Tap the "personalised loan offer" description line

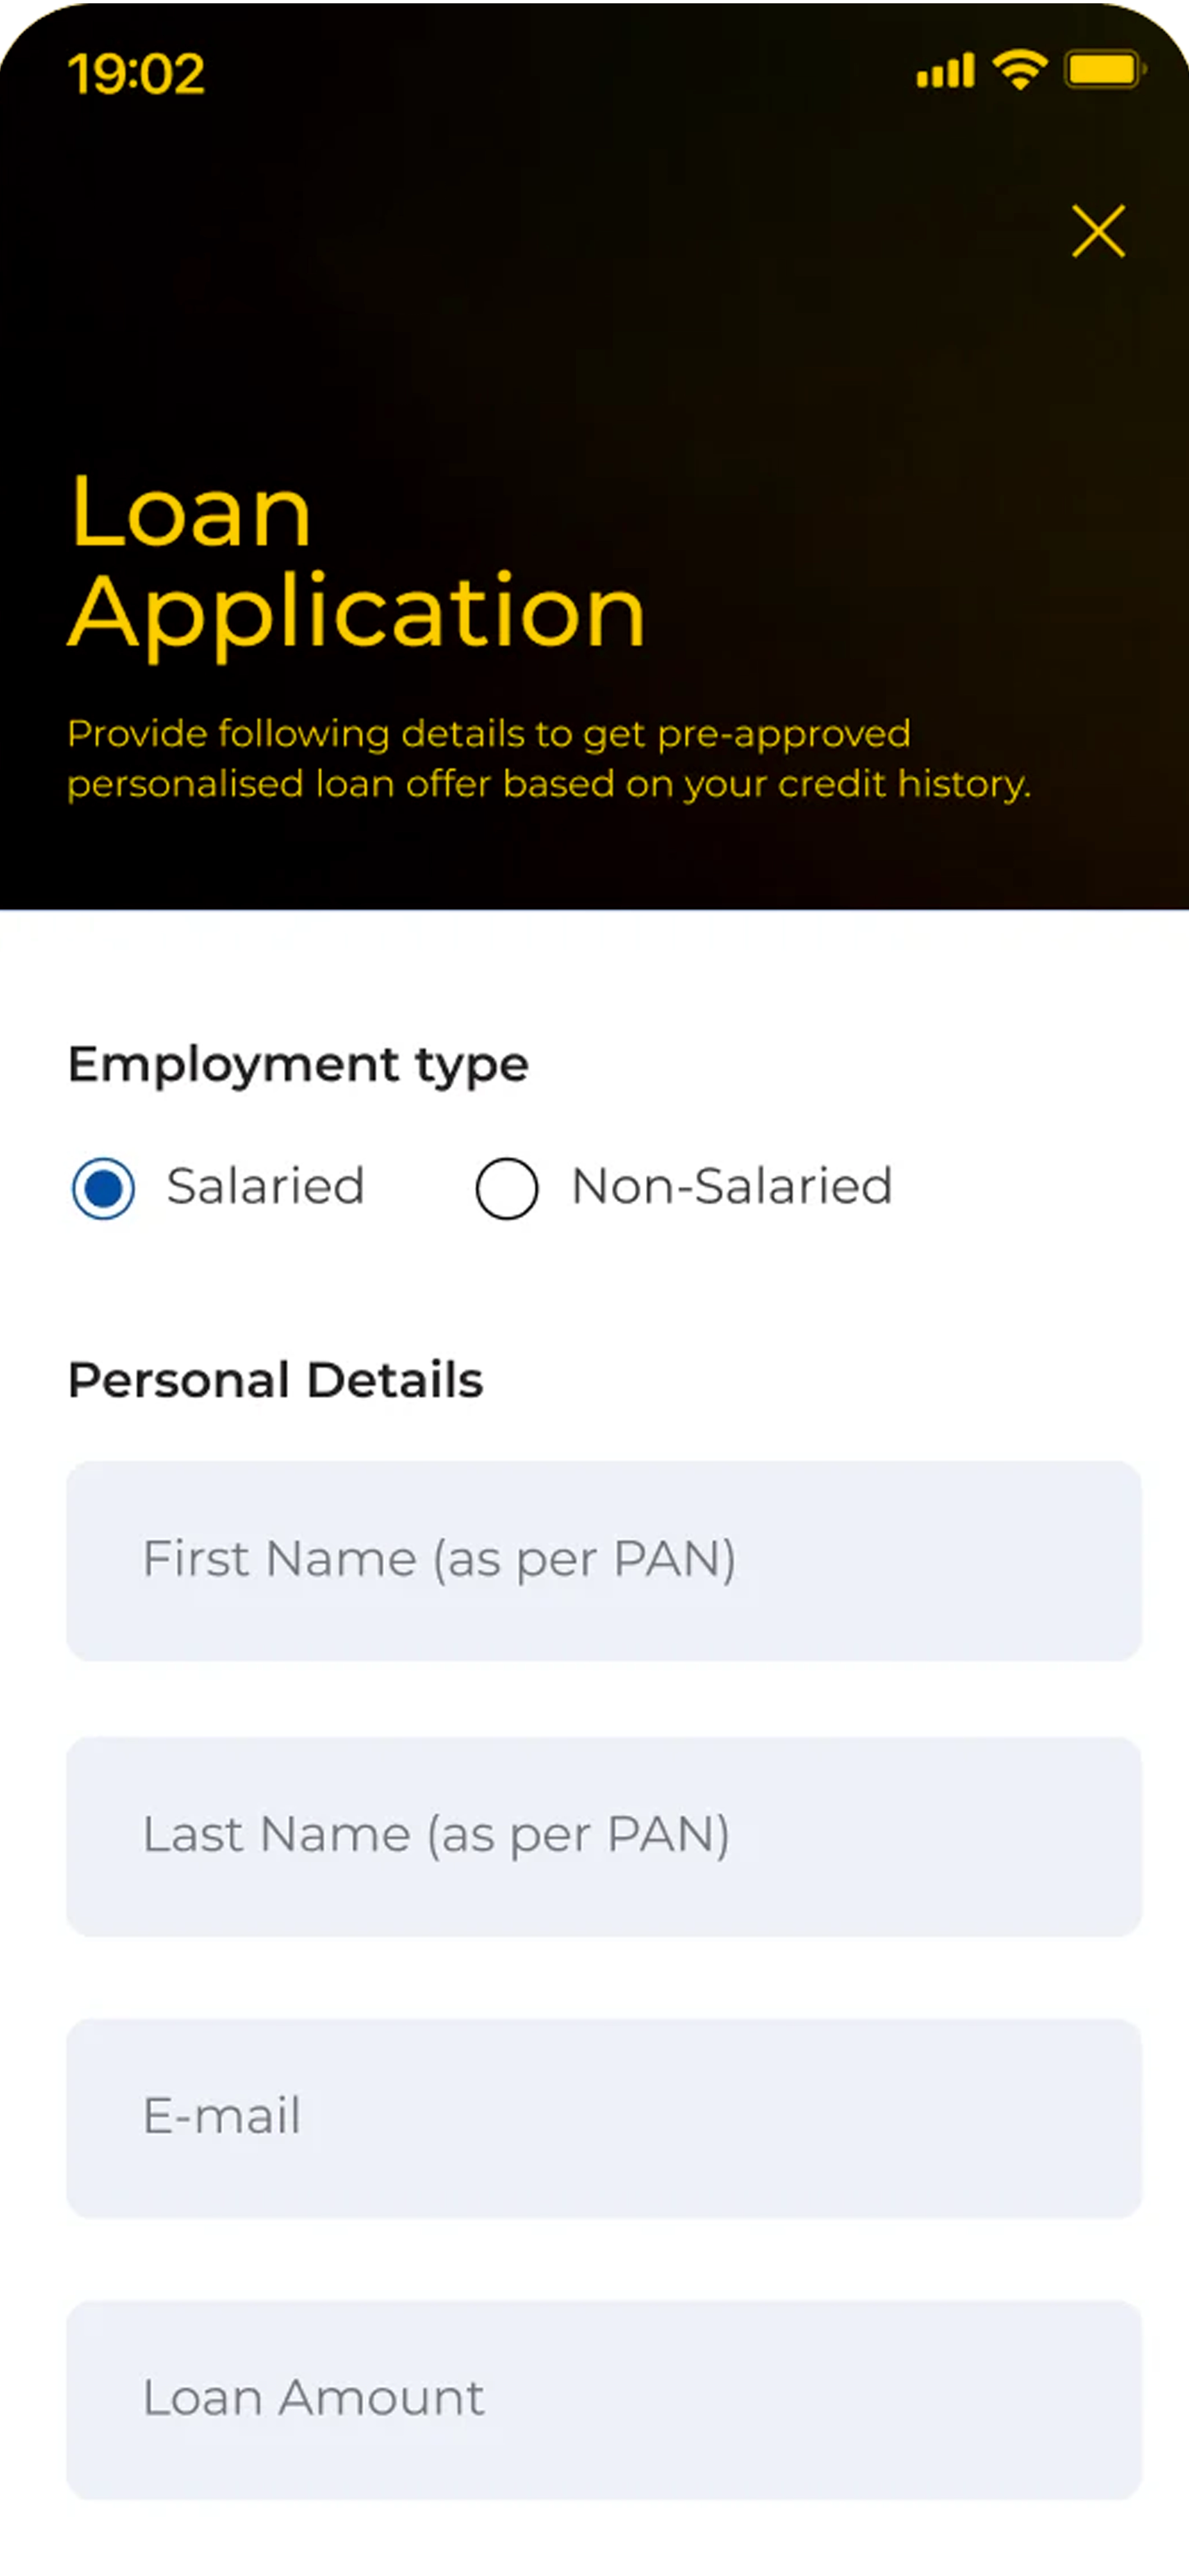pos(548,784)
